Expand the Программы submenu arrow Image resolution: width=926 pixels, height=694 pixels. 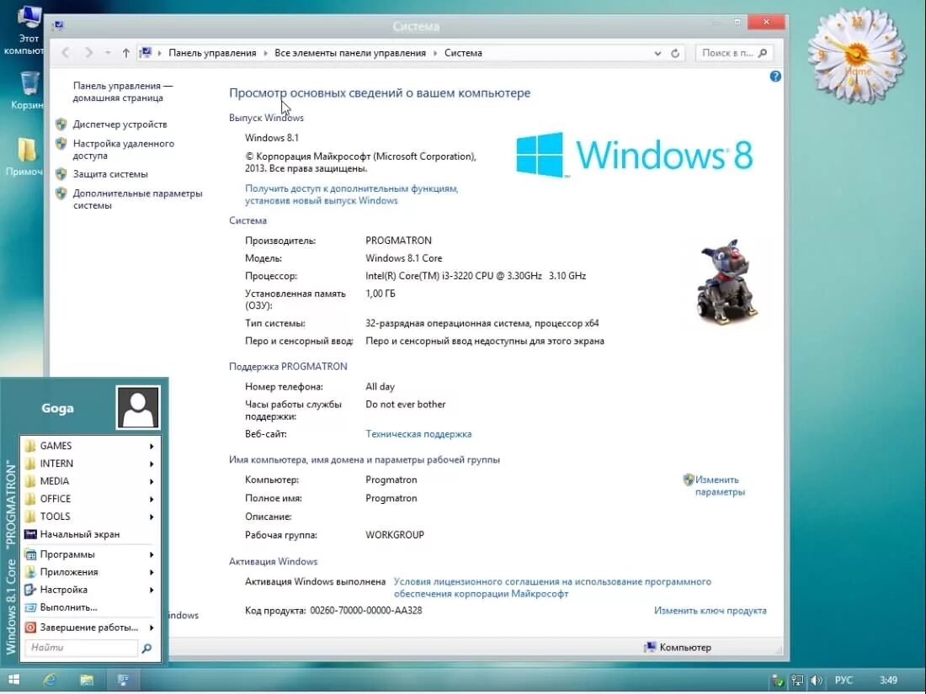[x=152, y=554]
